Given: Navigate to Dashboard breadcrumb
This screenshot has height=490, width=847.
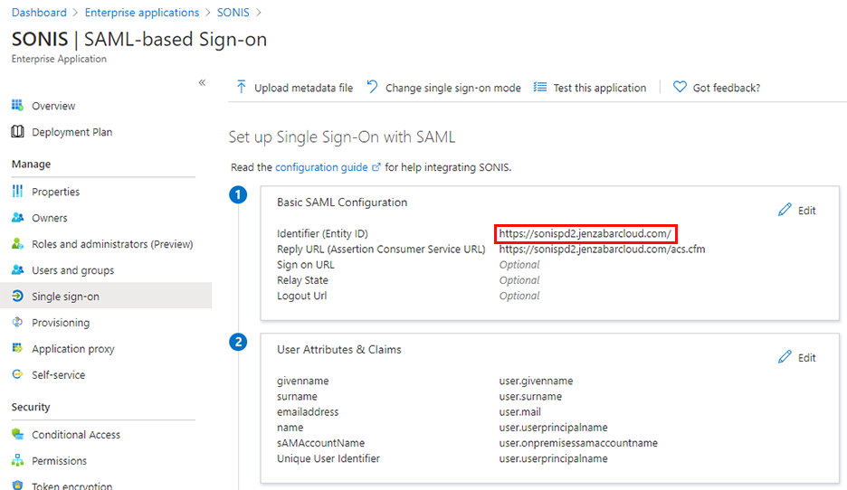Looking at the screenshot, I should pos(39,13).
